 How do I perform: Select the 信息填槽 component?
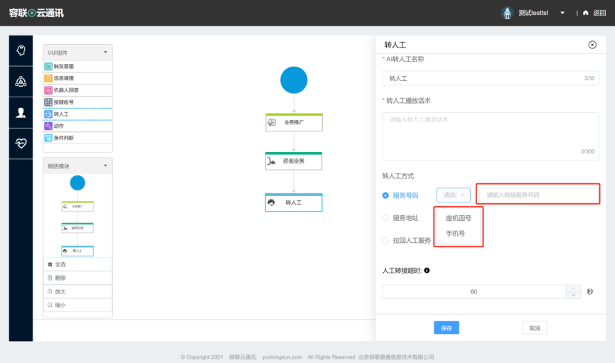(77, 78)
